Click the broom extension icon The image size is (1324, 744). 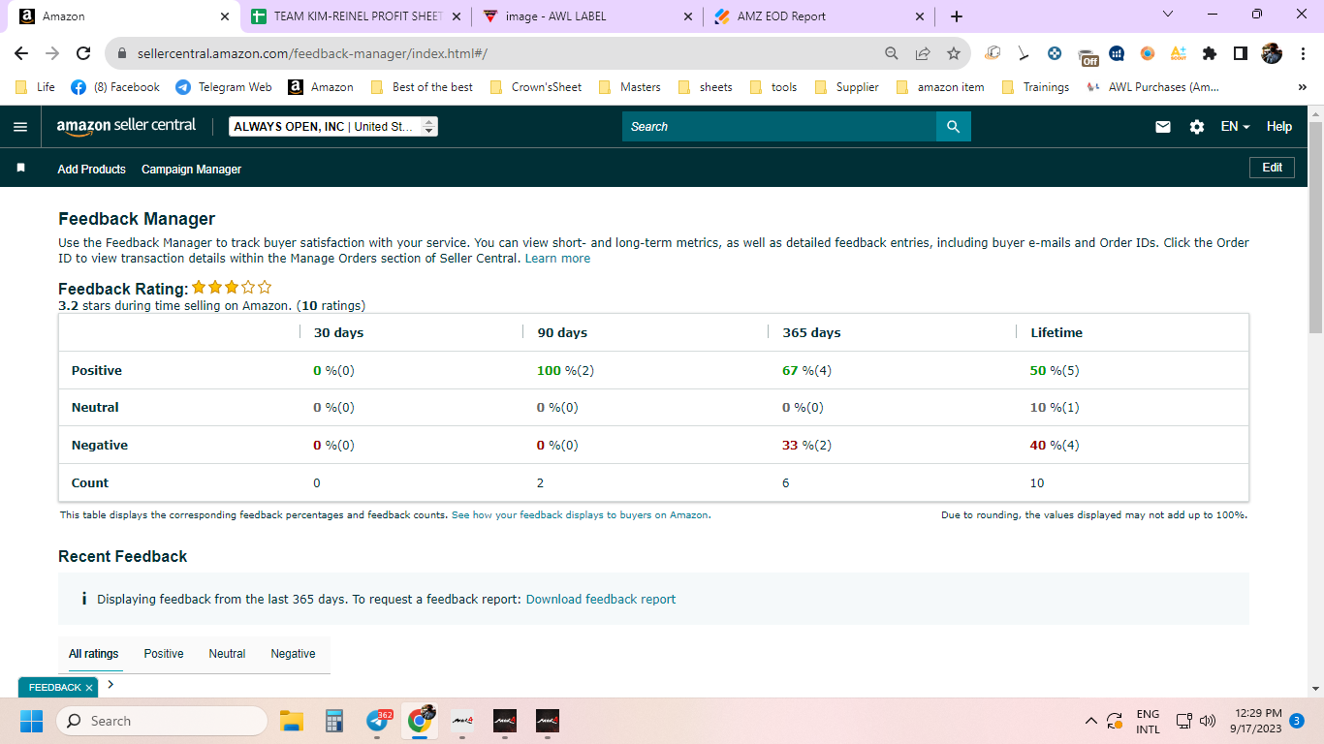[1024, 54]
